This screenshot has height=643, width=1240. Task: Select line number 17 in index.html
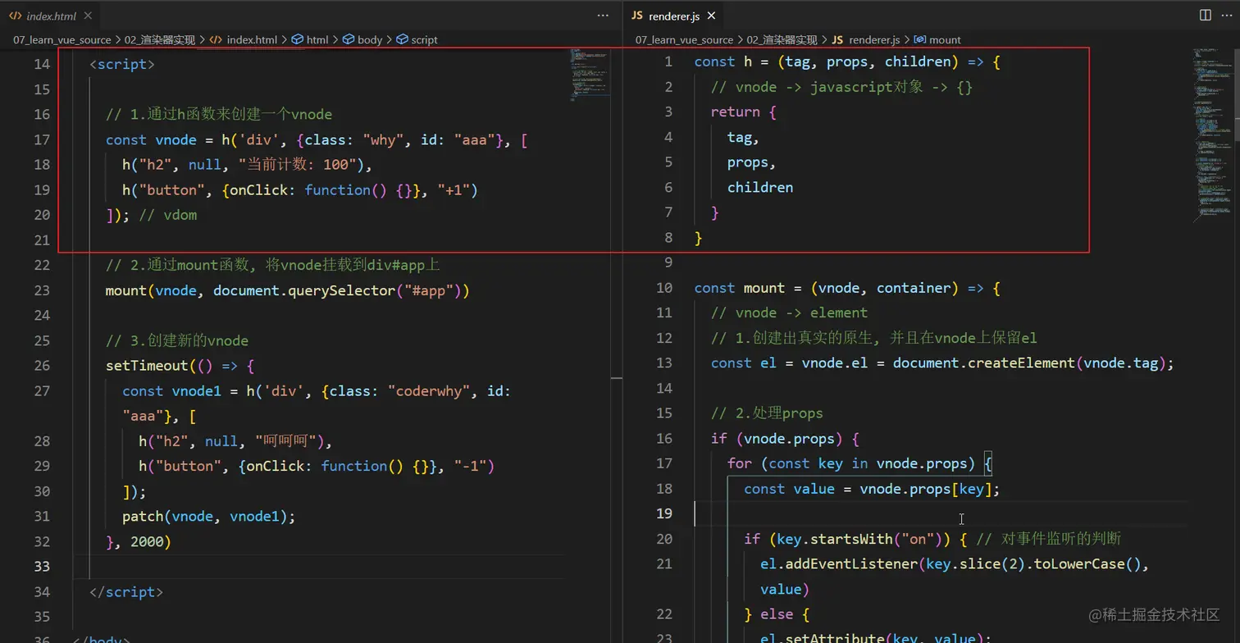41,139
